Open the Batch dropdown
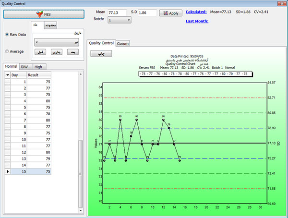Image resolution: width=288 pixels, height=218 pixels. (120, 20)
